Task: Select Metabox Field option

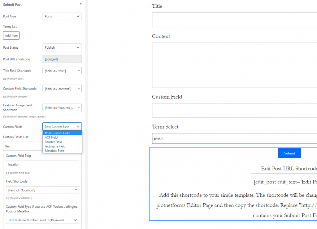Action: 54,151
